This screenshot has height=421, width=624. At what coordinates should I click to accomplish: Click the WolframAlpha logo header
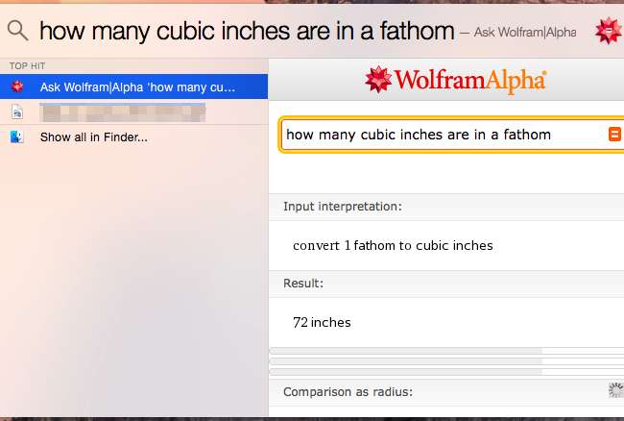pyautogui.click(x=455, y=80)
